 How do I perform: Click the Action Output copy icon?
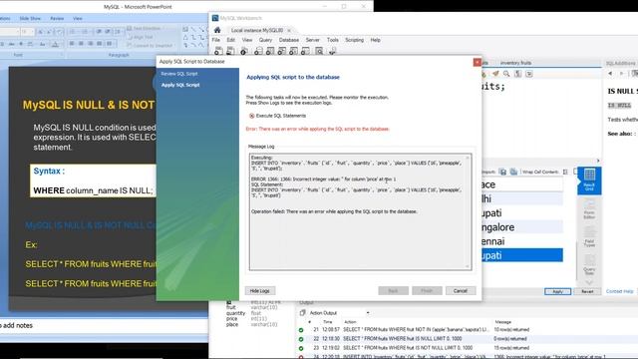302,312
